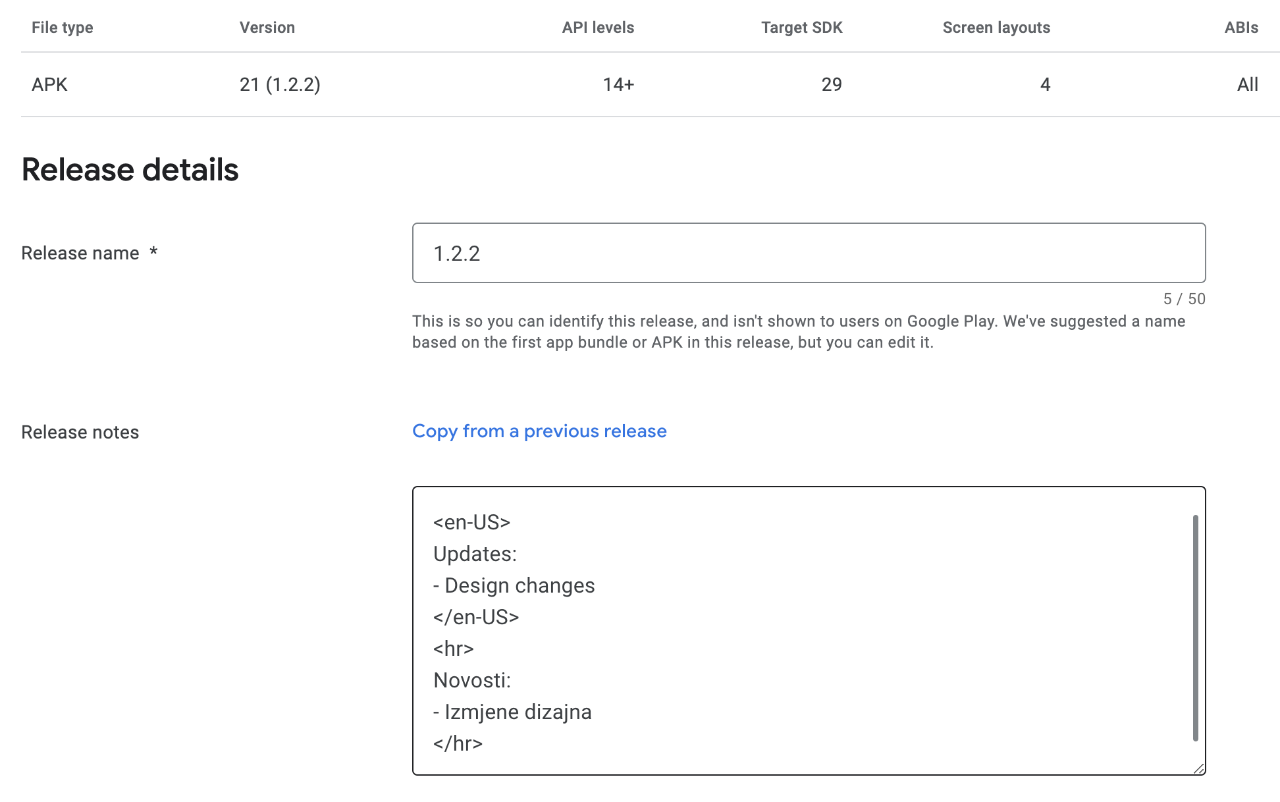Click the Version column header
The width and height of the screenshot is (1280, 802).
click(x=267, y=28)
